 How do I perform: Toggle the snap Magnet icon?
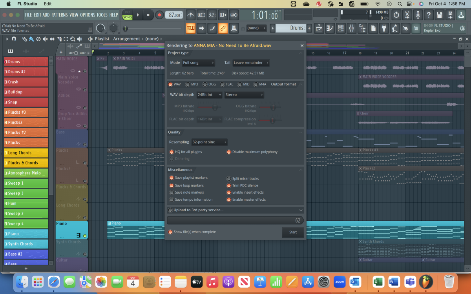point(13,39)
